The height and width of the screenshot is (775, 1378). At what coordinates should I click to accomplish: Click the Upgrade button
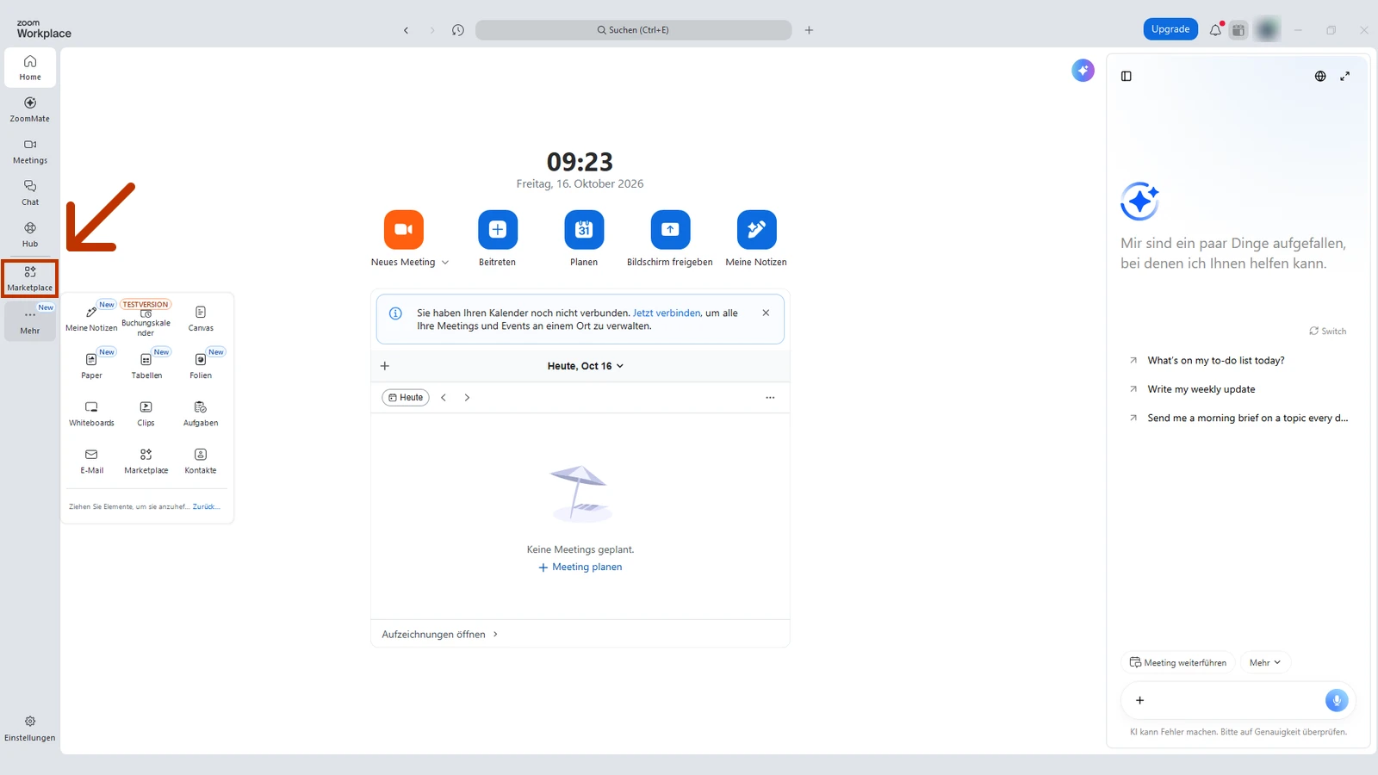click(1170, 29)
